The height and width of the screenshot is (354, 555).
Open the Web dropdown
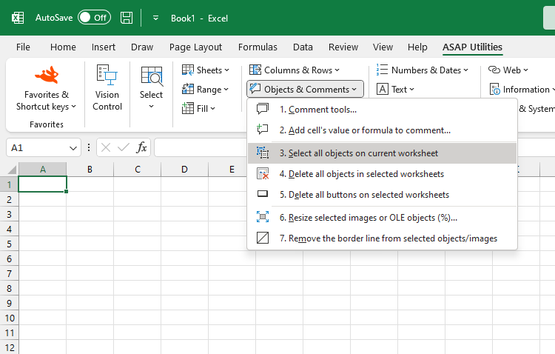coord(508,70)
